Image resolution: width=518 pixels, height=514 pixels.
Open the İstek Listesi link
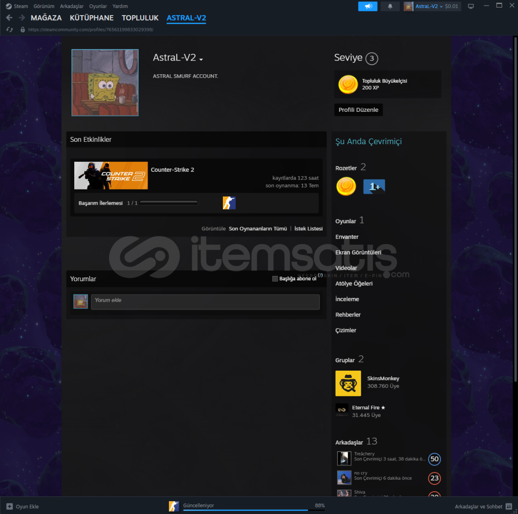[x=308, y=228]
